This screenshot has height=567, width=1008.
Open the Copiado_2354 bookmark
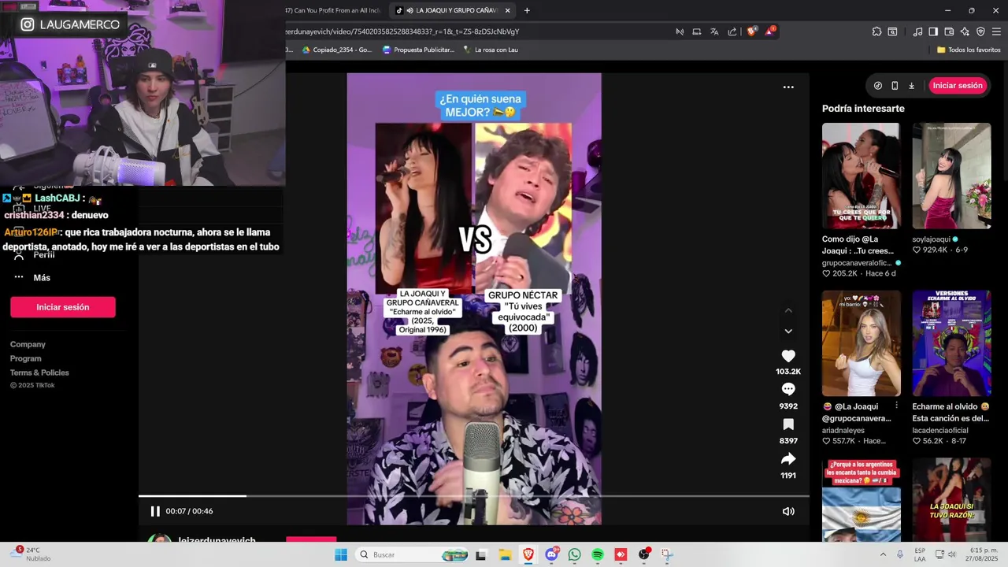click(337, 50)
